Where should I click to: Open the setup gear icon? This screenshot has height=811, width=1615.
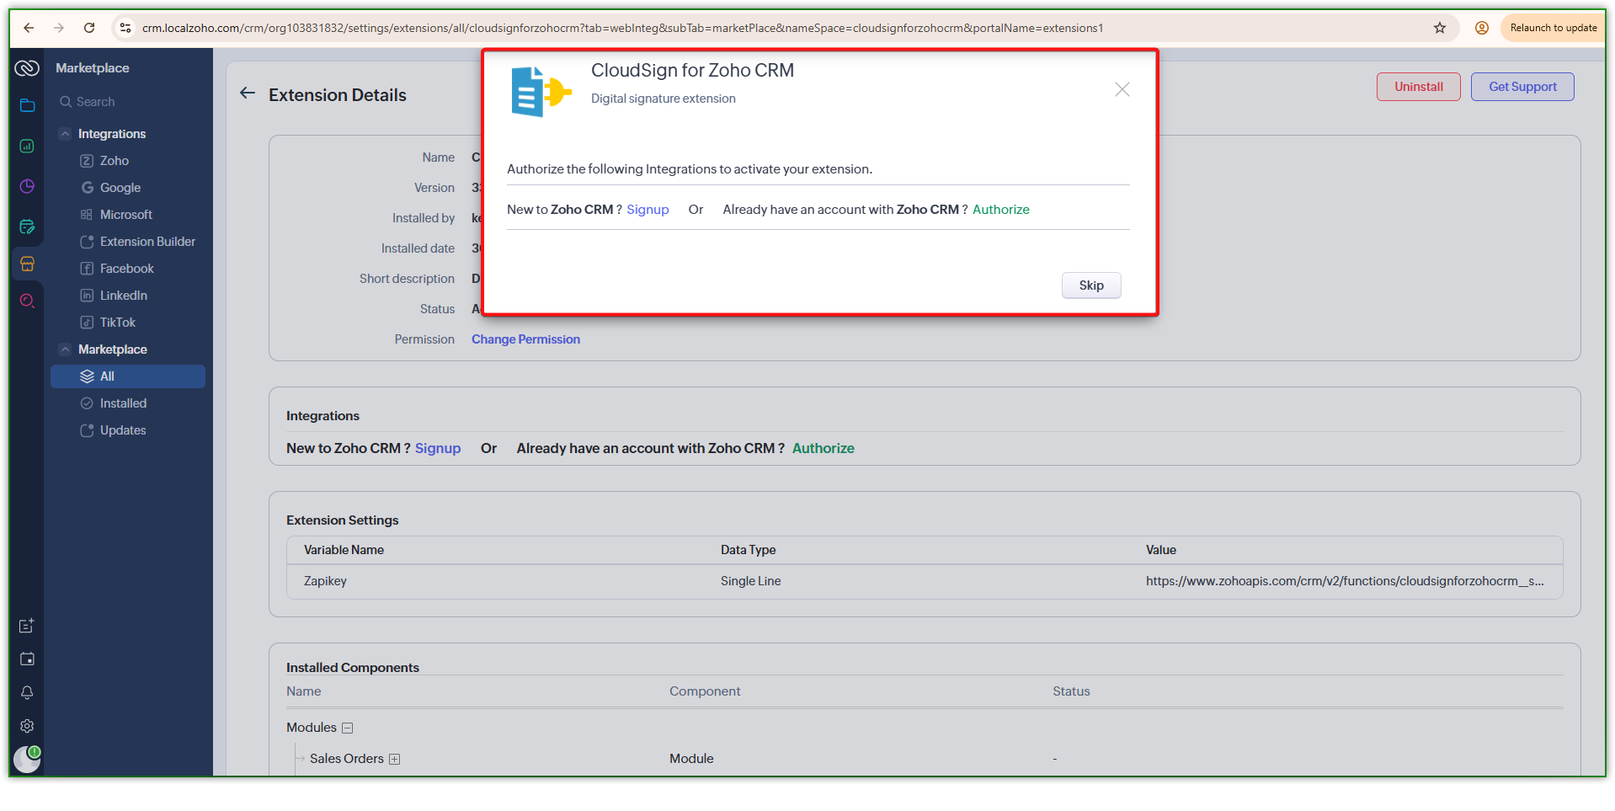(27, 726)
